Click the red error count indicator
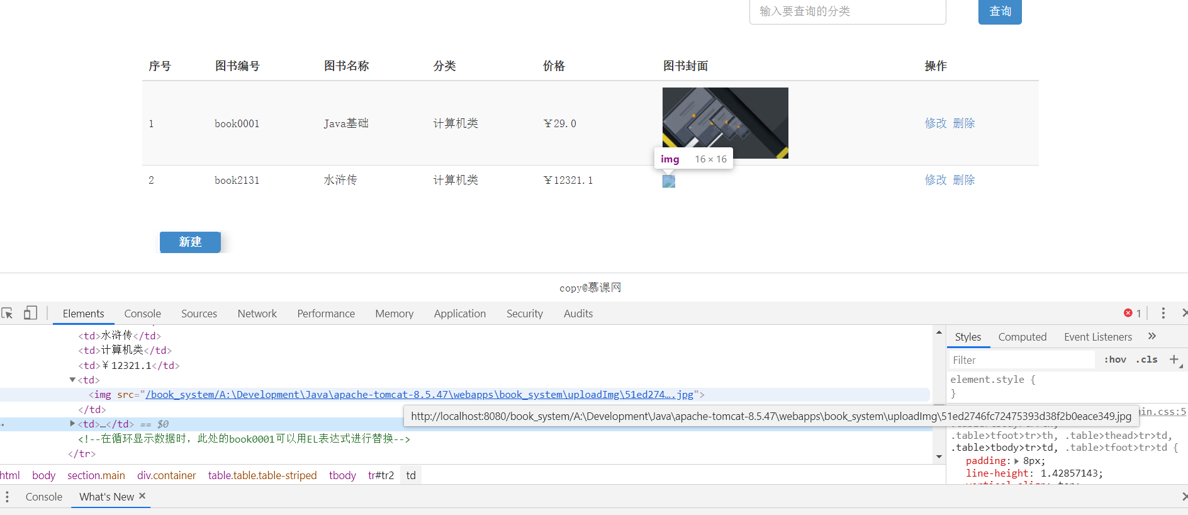This screenshot has width=1188, height=515. point(1133,313)
